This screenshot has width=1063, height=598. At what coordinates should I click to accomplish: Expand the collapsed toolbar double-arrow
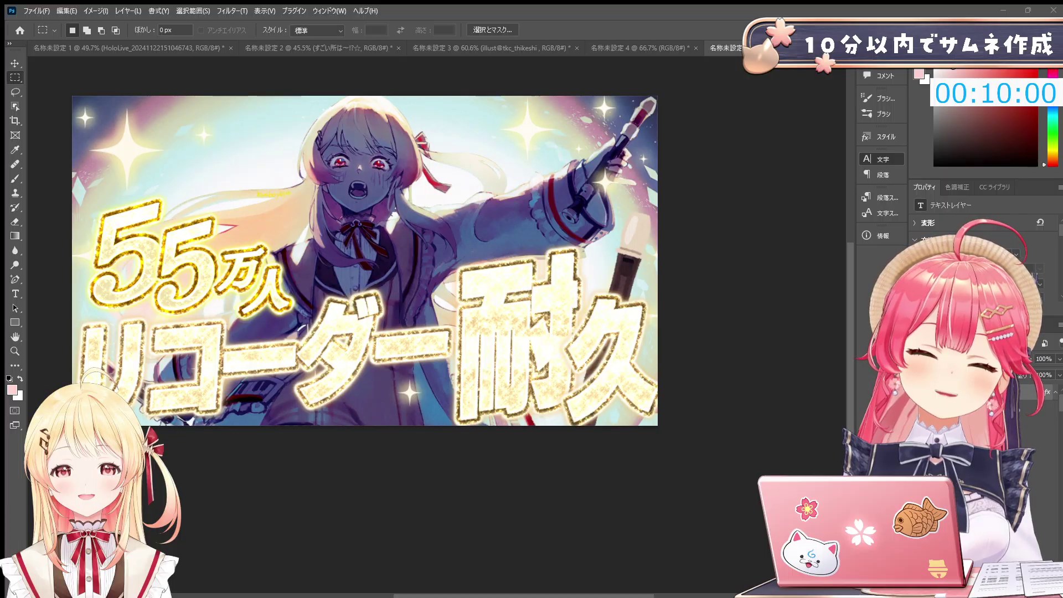point(9,43)
